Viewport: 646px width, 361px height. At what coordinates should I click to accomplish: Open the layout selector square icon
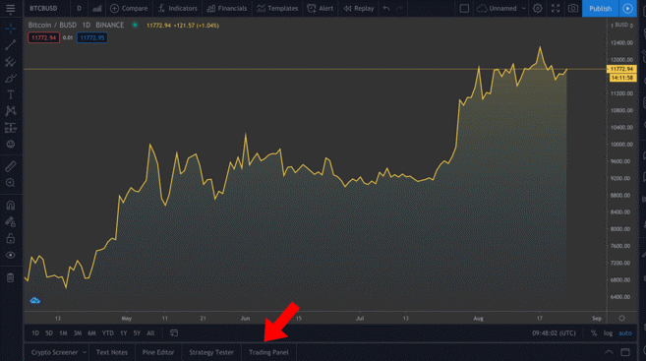[x=464, y=9]
